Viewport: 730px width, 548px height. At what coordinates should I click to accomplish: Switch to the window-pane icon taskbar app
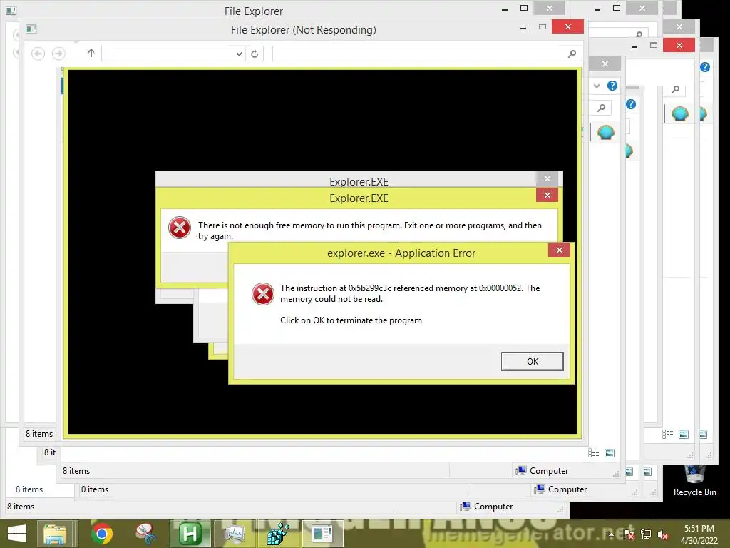[323, 534]
